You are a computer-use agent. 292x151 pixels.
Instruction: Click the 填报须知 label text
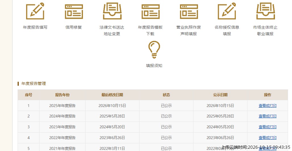coord(154,66)
